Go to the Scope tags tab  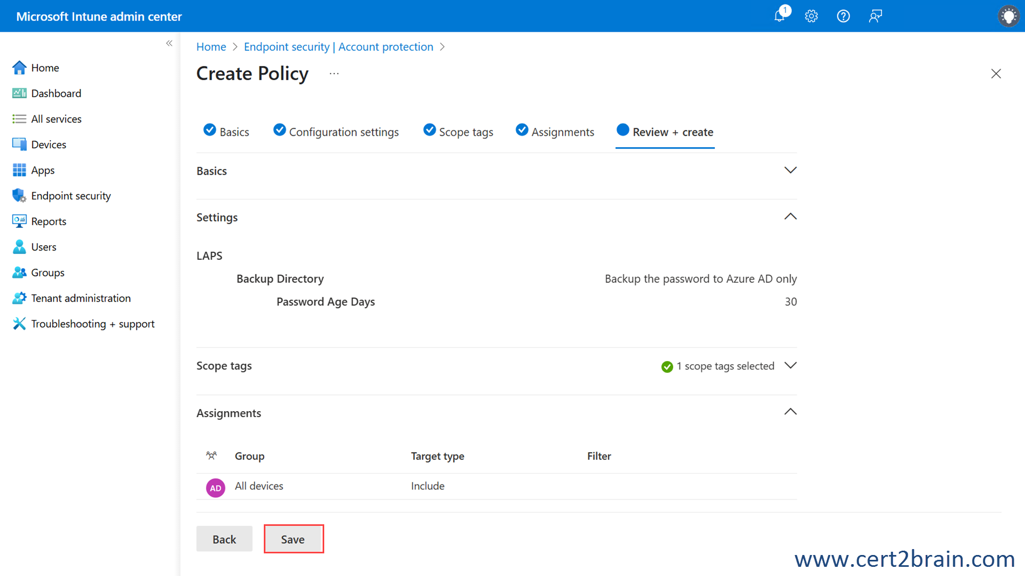coord(458,131)
